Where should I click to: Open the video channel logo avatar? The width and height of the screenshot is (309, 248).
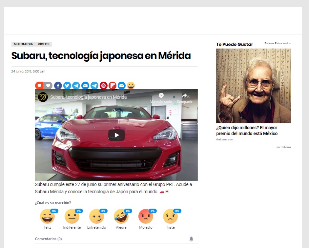43,97
